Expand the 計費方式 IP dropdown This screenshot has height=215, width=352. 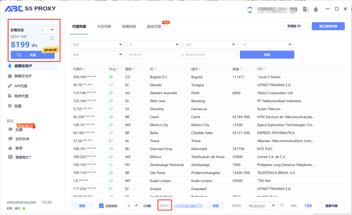47,30
